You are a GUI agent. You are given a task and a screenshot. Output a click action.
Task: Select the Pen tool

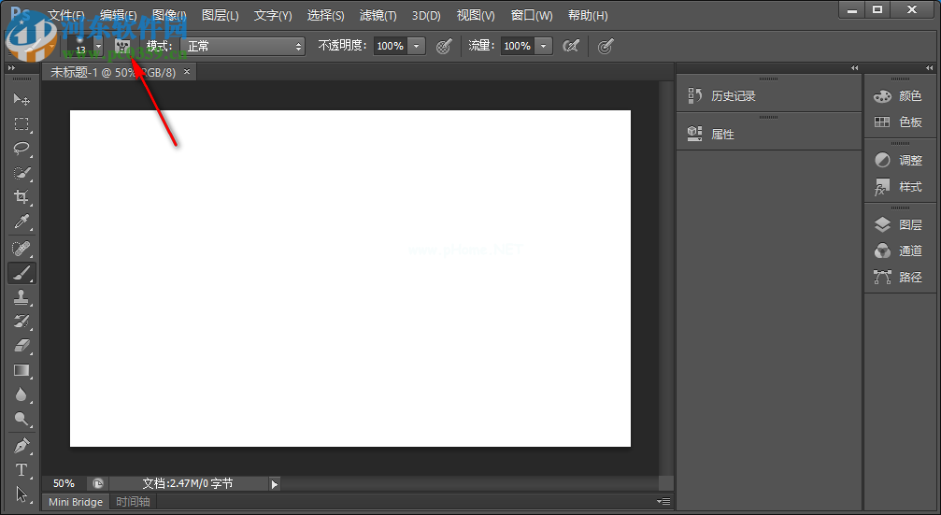21,445
